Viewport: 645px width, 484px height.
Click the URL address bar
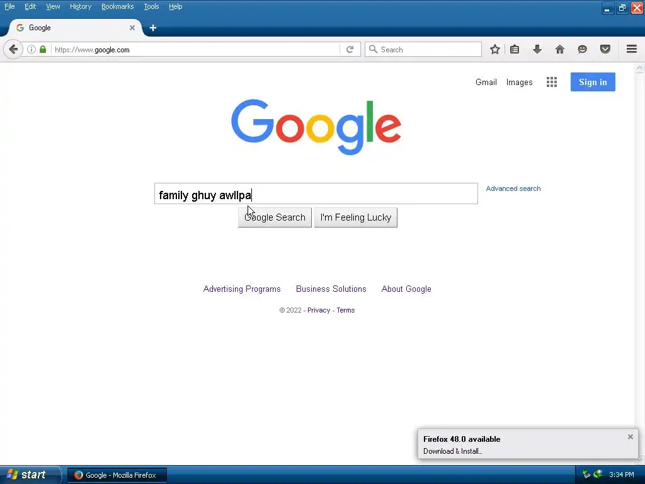(195, 49)
